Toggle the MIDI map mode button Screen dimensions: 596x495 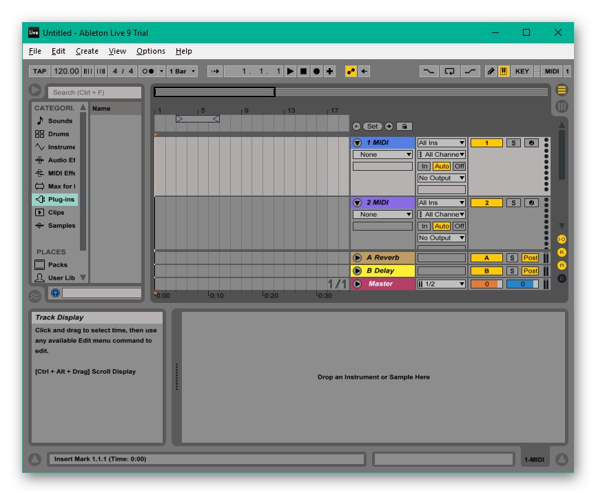click(551, 71)
